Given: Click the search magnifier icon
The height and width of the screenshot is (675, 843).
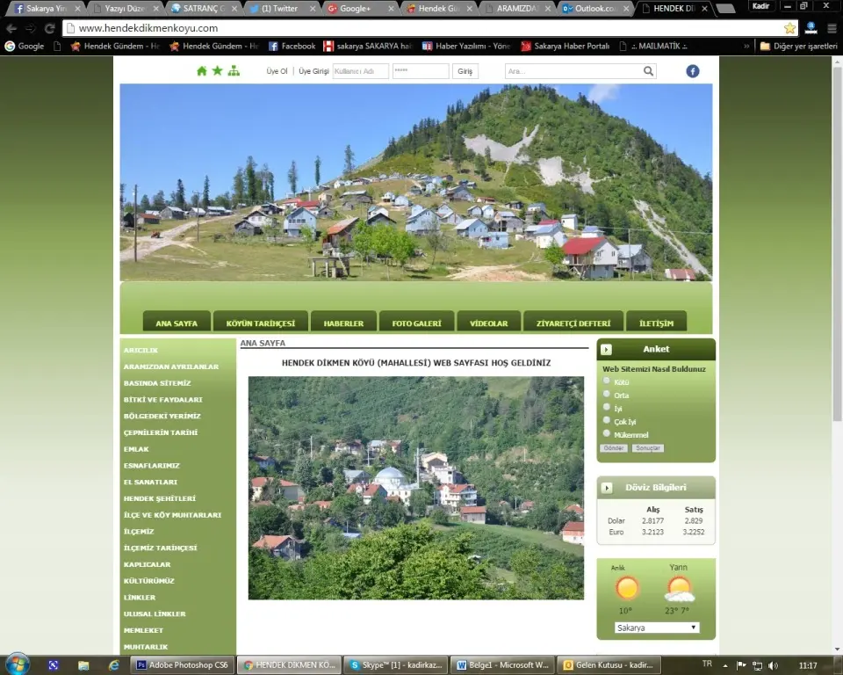Looking at the screenshot, I should coord(648,71).
